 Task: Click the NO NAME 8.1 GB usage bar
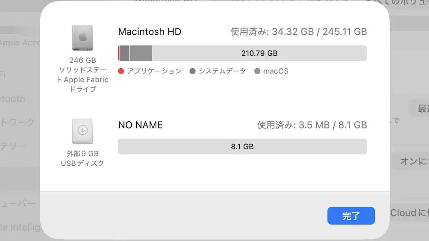pyautogui.click(x=242, y=146)
